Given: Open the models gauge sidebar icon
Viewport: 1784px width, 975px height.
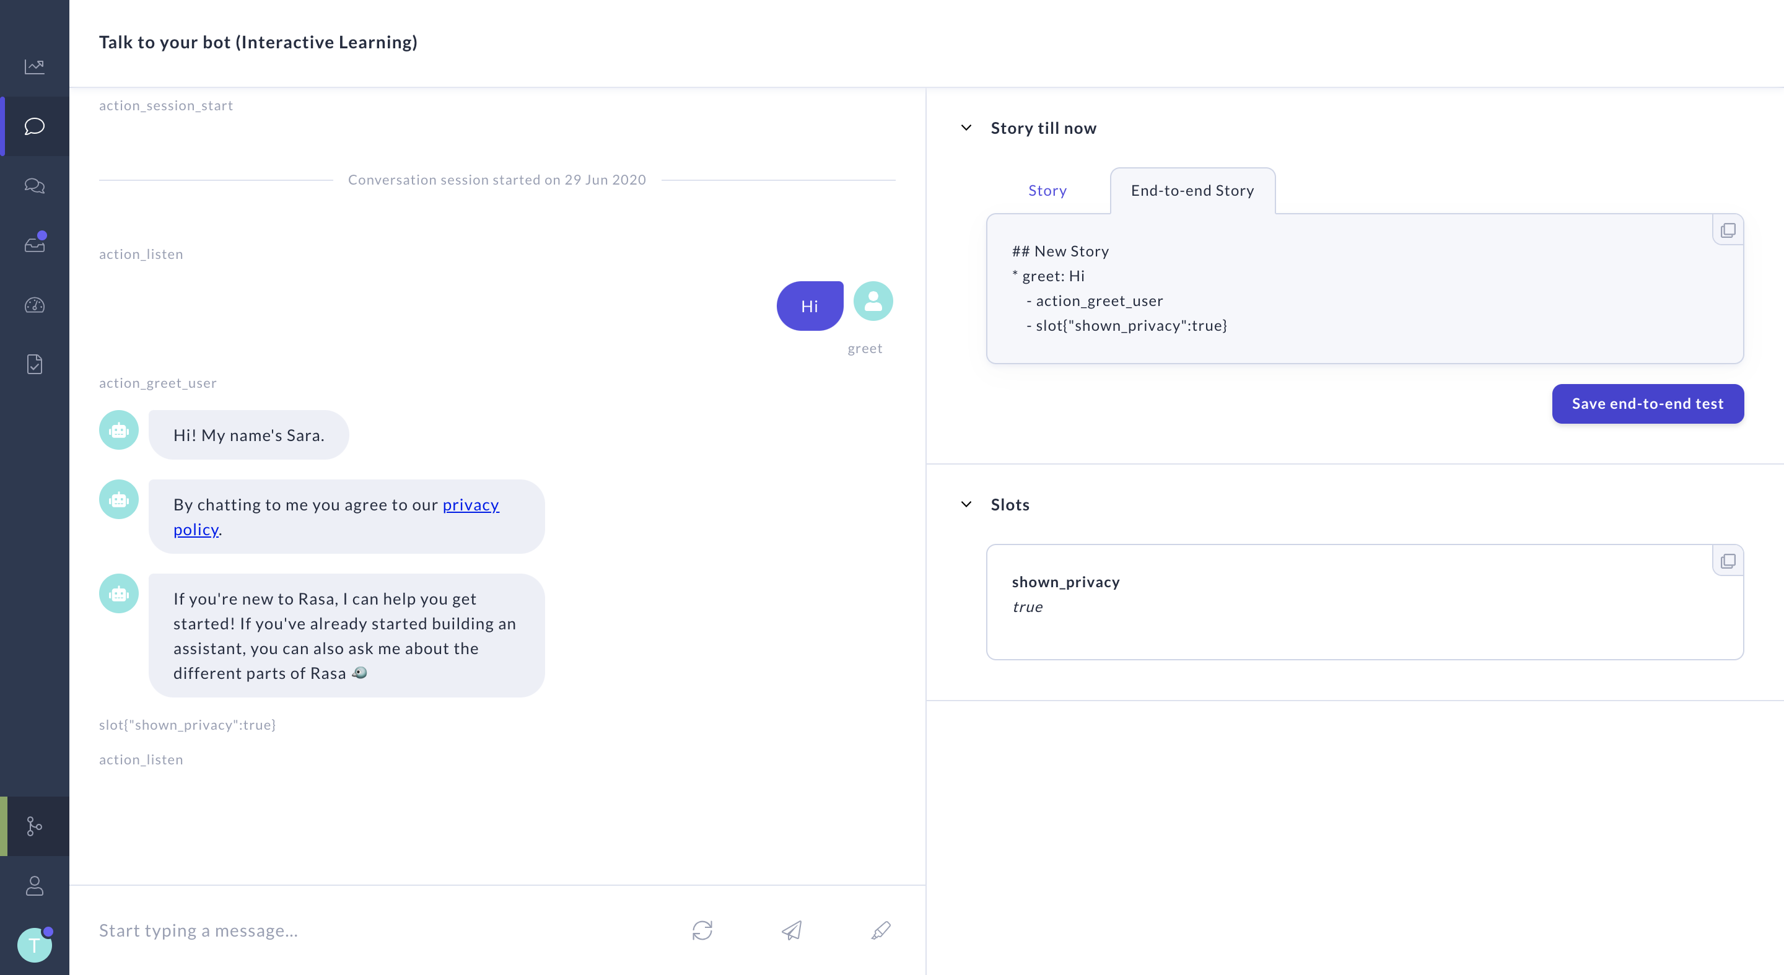Looking at the screenshot, I should coord(35,305).
